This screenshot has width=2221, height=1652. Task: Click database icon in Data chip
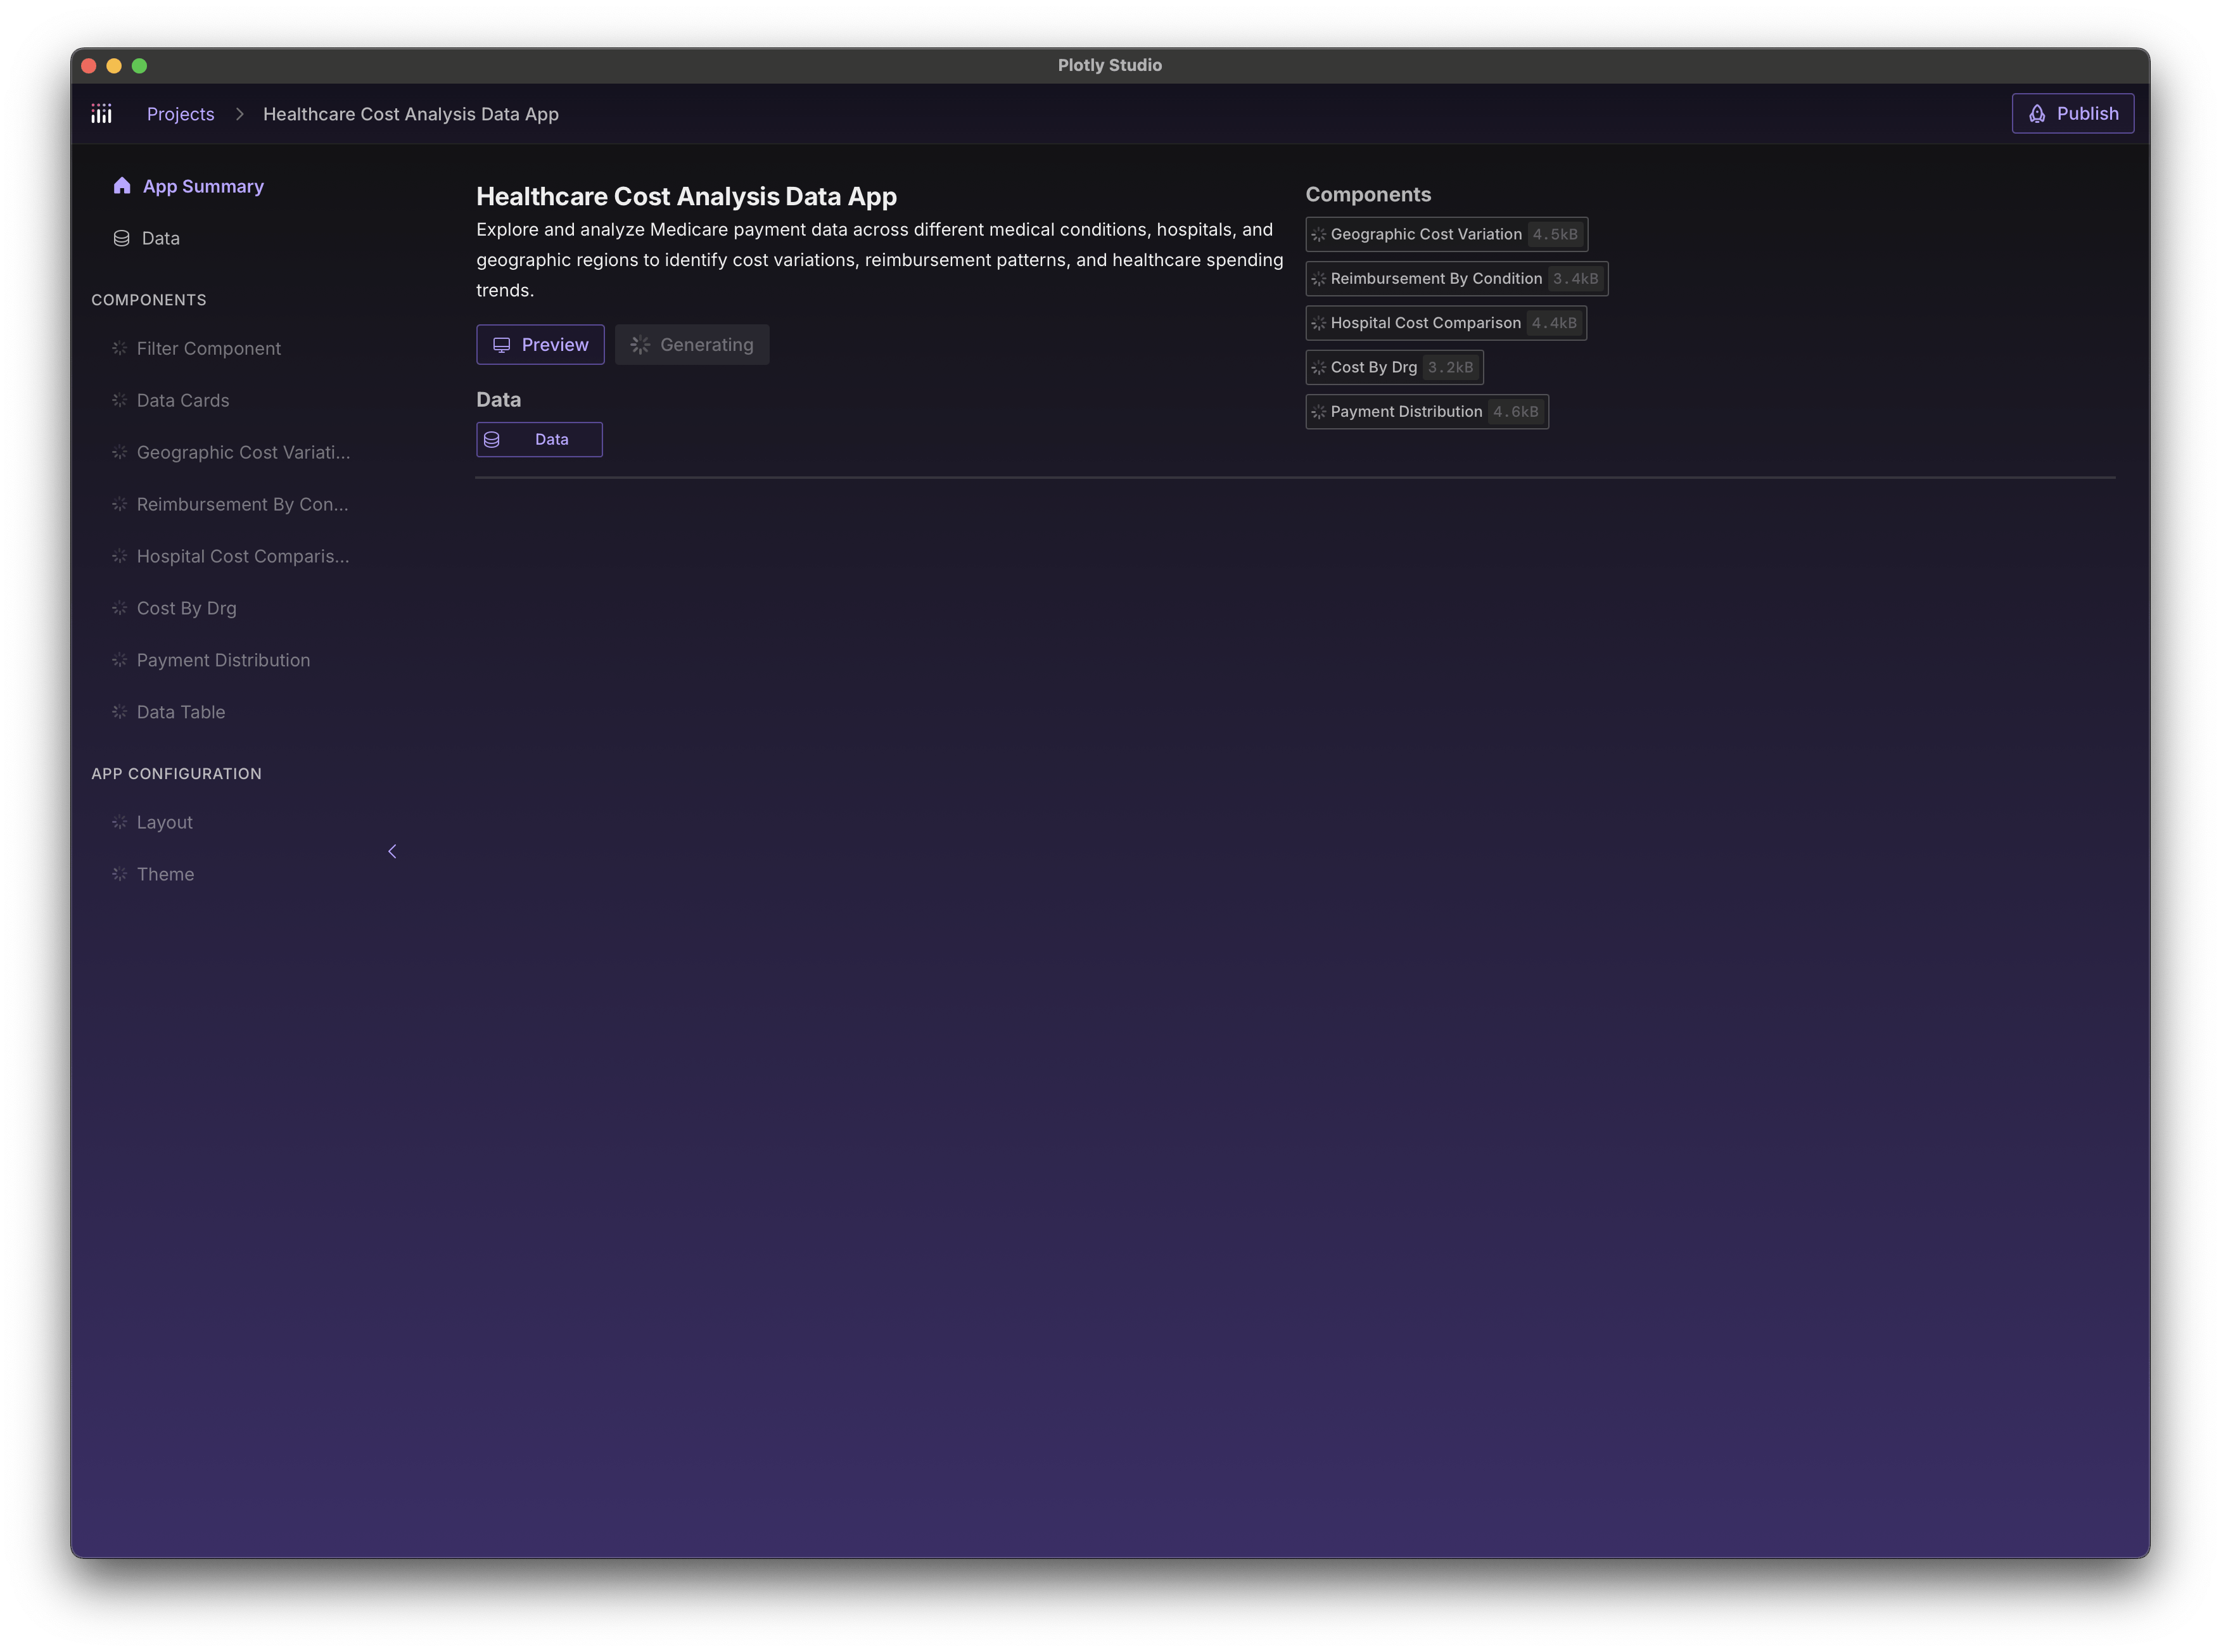point(491,439)
